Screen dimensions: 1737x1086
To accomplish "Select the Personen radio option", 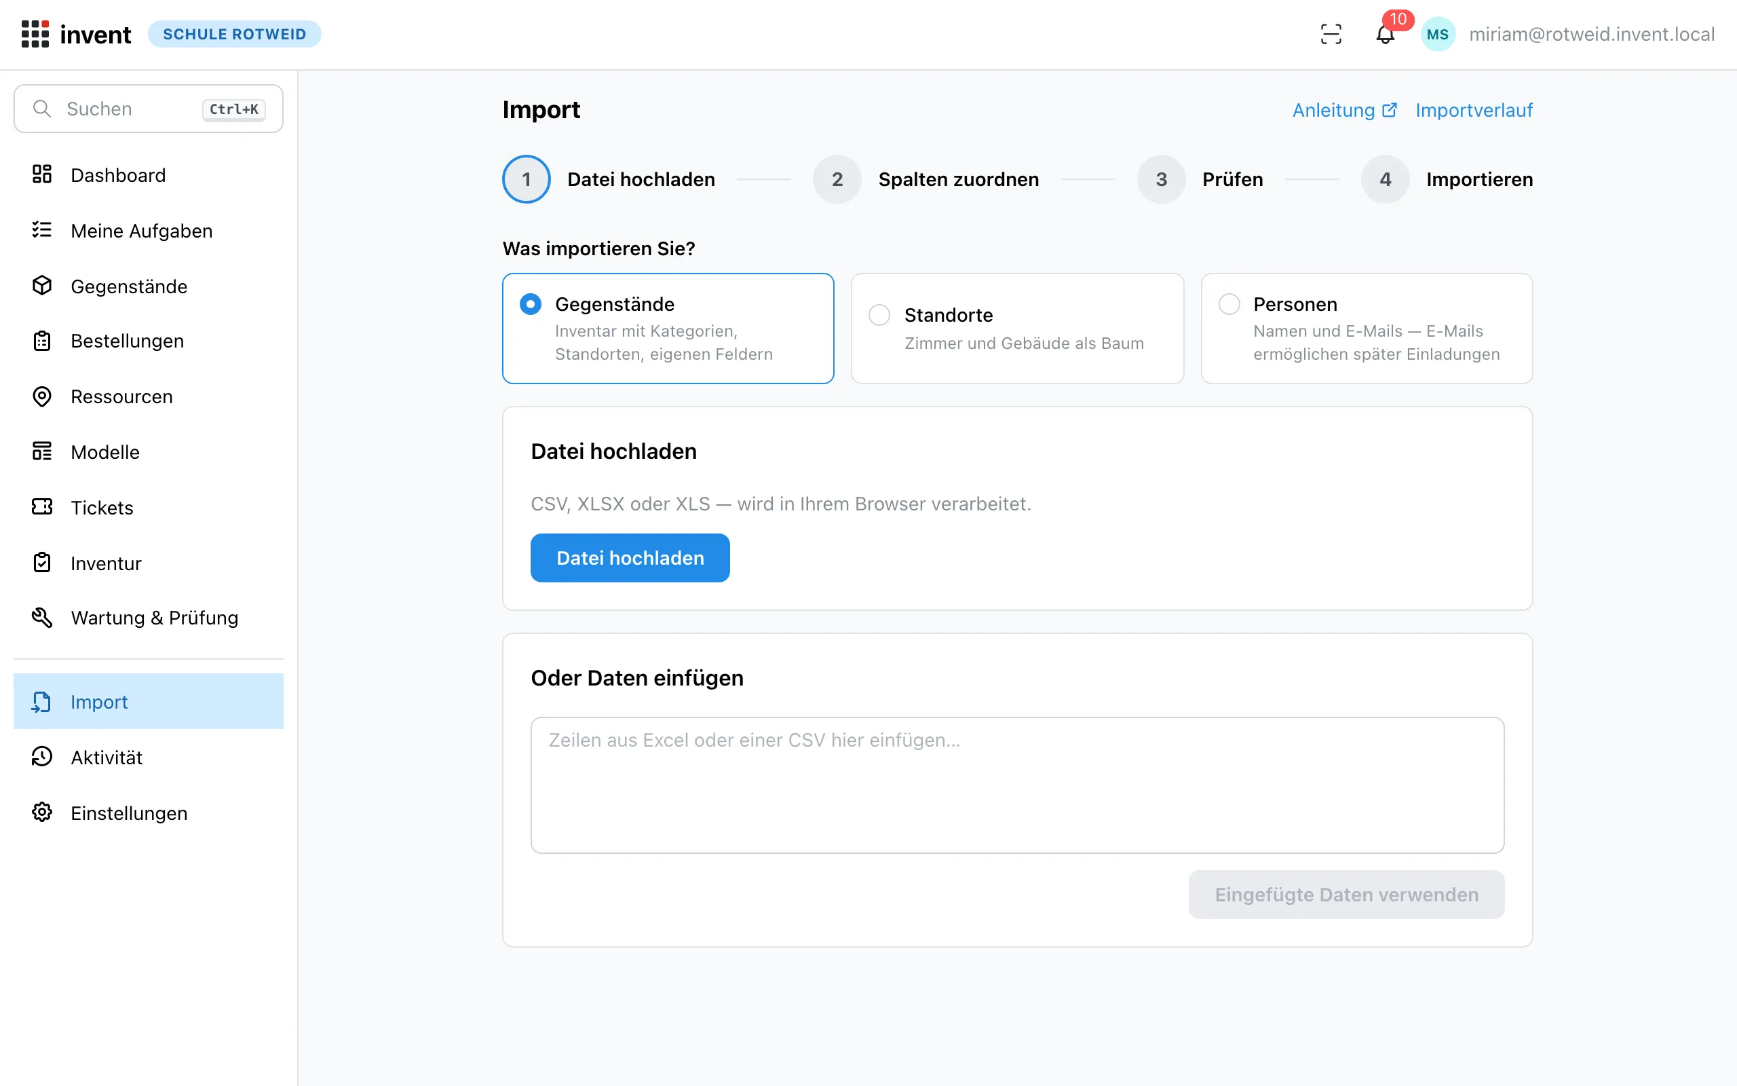I will [1229, 304].
